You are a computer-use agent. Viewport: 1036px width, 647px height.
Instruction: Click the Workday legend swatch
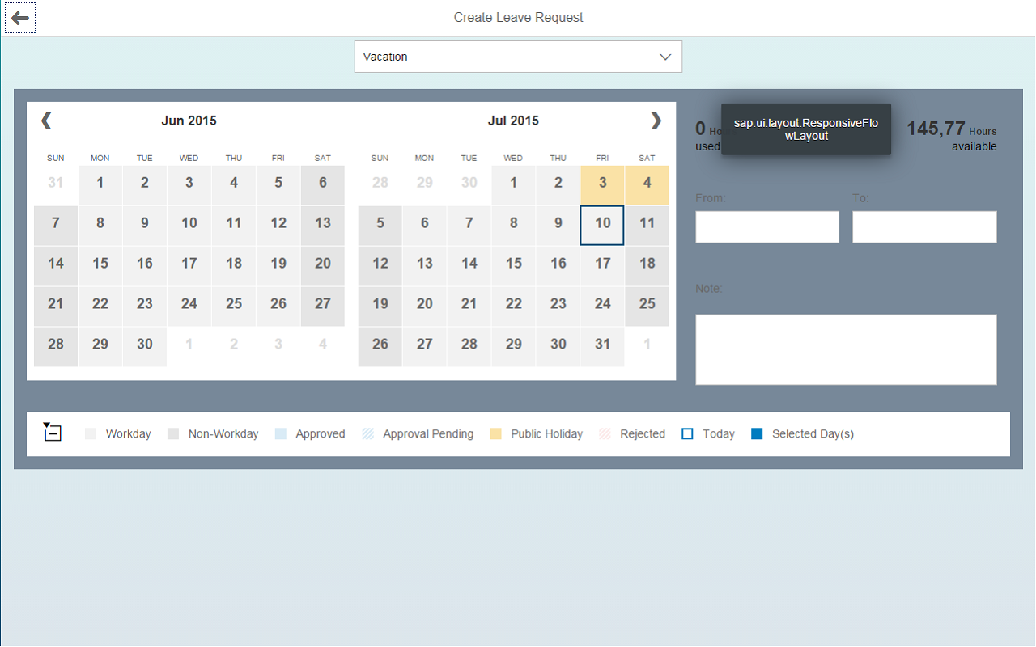point(91,434)
